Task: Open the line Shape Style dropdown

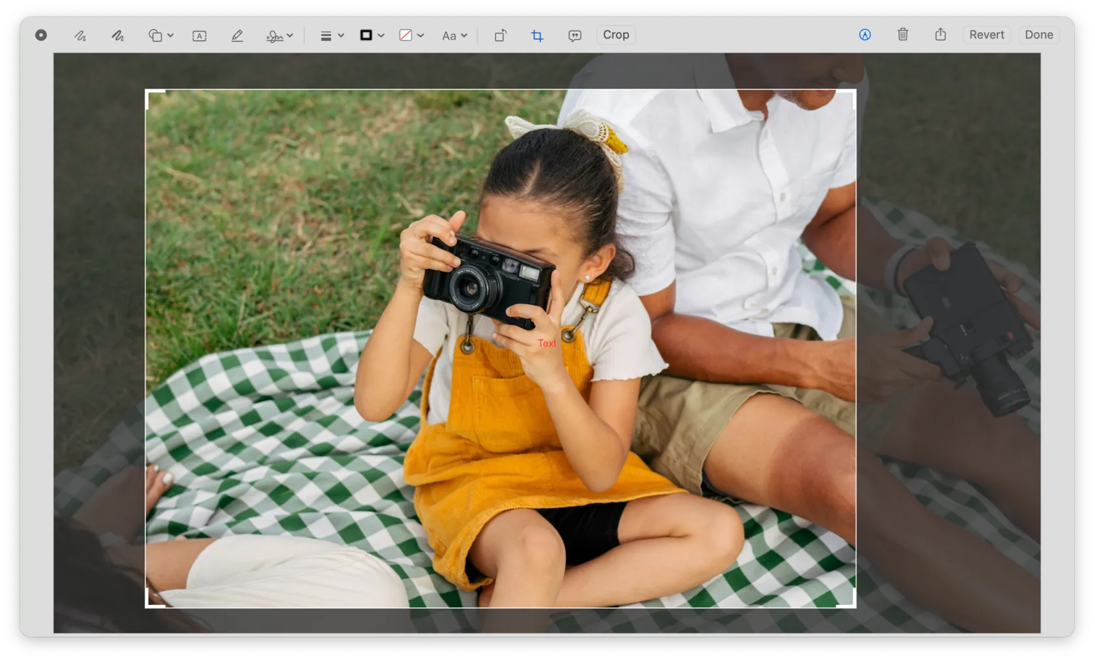Action: click(331, 36)
